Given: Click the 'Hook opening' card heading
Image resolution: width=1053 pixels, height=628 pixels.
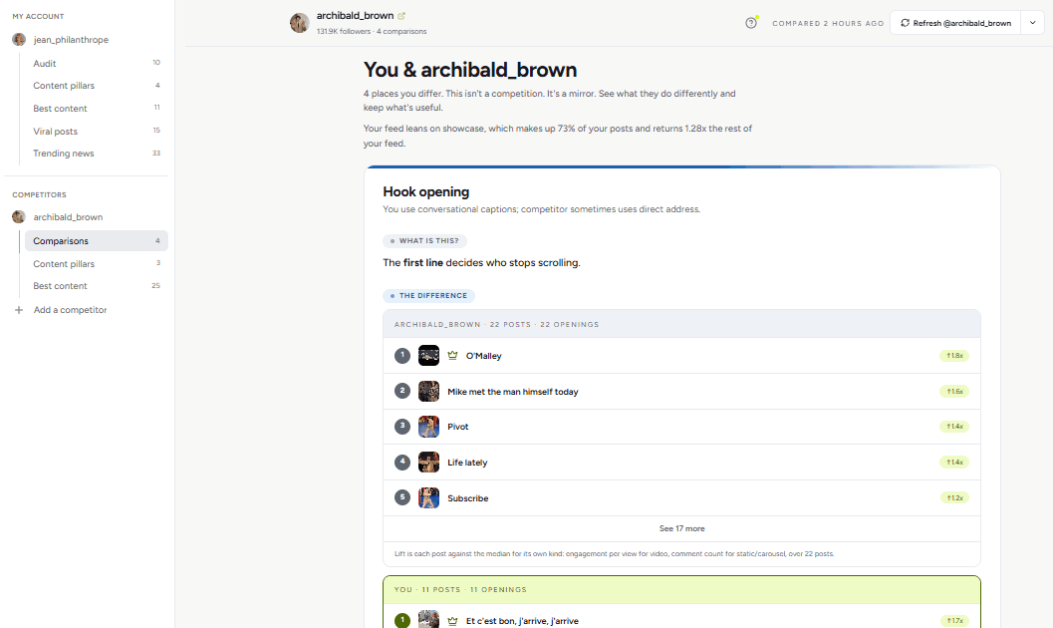Looking at the screenshot, I should [x=425, y=191].
